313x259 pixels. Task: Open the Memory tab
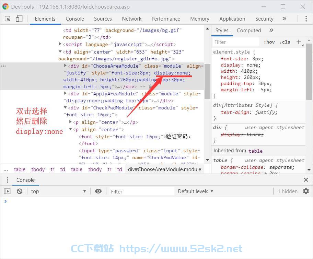(200, 19)
